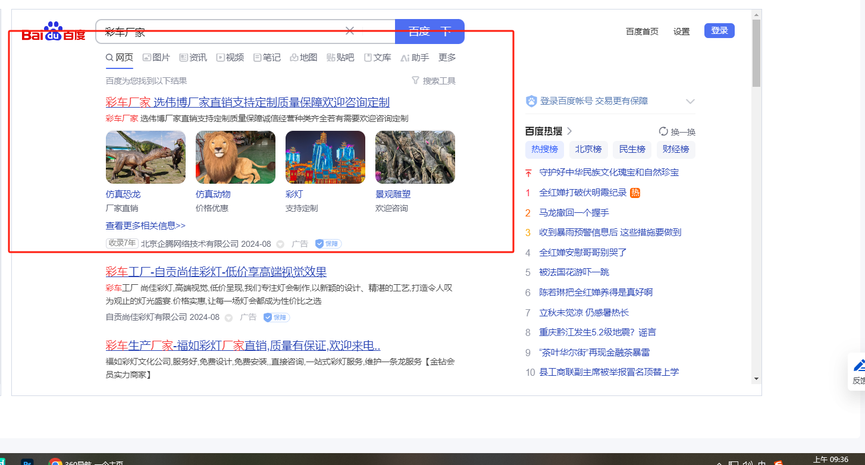Click the 保障 shield badge under the 自贡尚佳 result

[276, 318]
